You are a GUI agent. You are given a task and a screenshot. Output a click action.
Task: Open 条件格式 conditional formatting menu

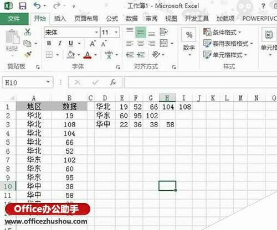222,32
